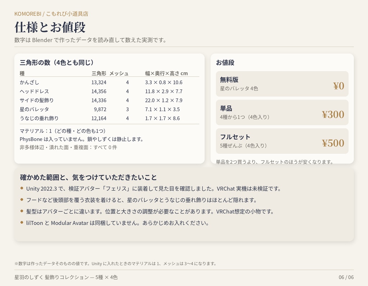This screenshot has width=368, height=286.
Task: Click the ¥500 price
Action: click(x=333, y=143)
